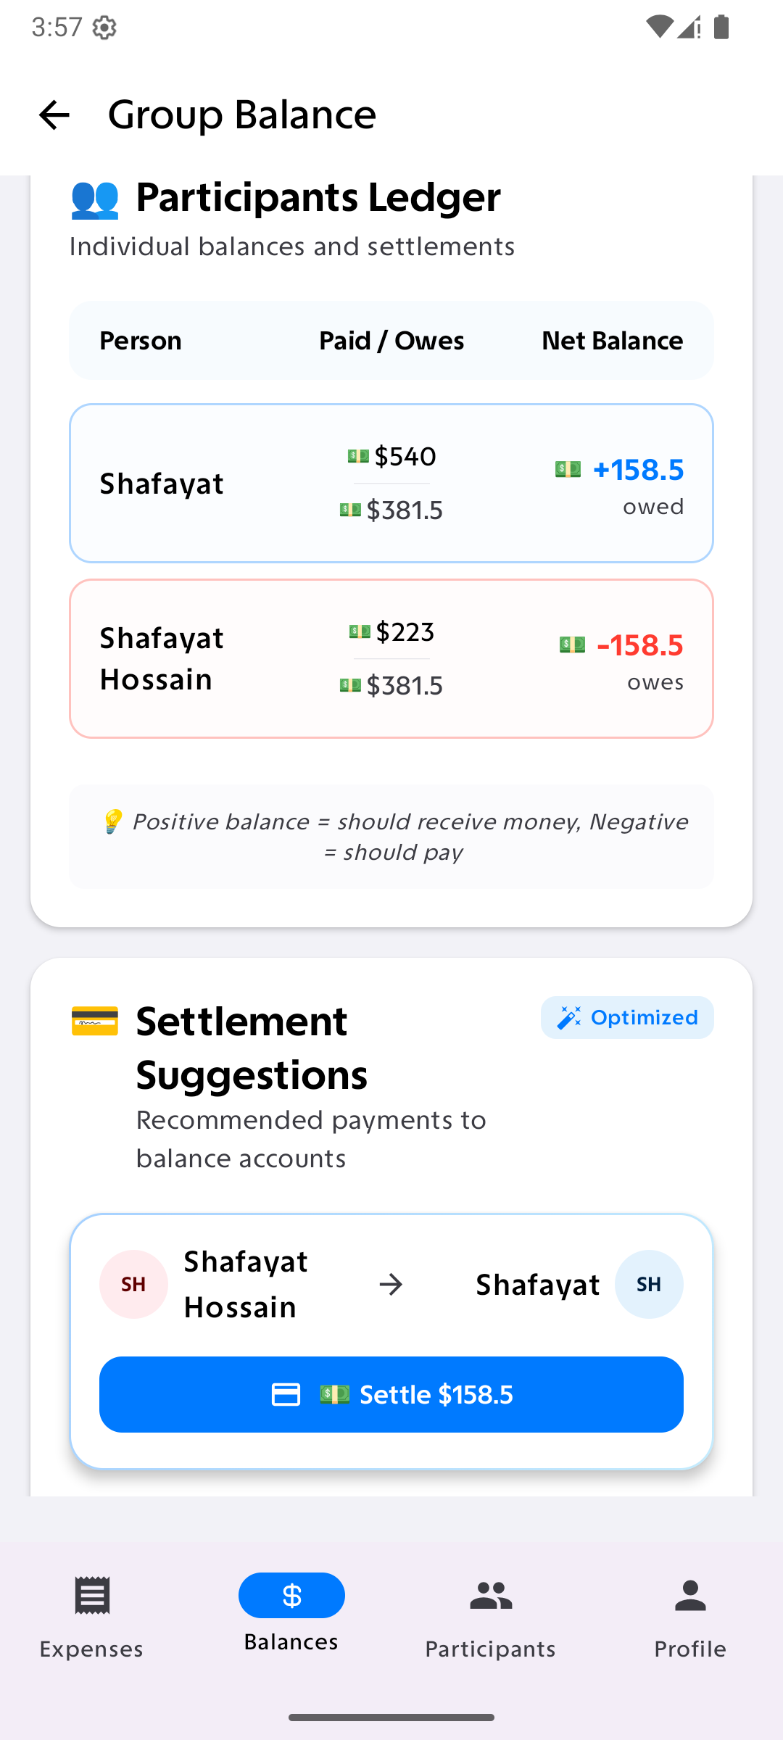The image size is (783, 1740).
Task: Click the Net Balance column header
Action: click(612, 341)
